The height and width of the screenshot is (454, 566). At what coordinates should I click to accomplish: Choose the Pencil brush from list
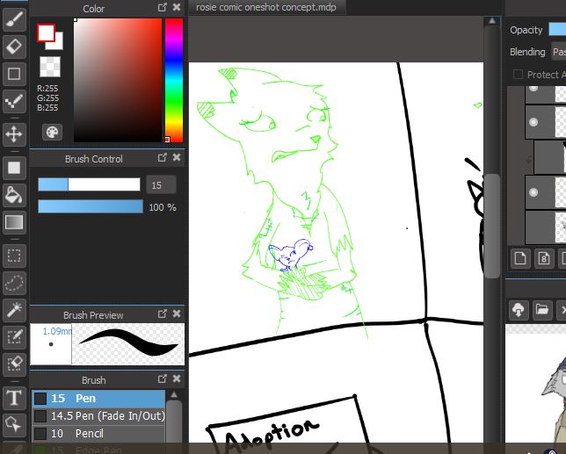89,433
